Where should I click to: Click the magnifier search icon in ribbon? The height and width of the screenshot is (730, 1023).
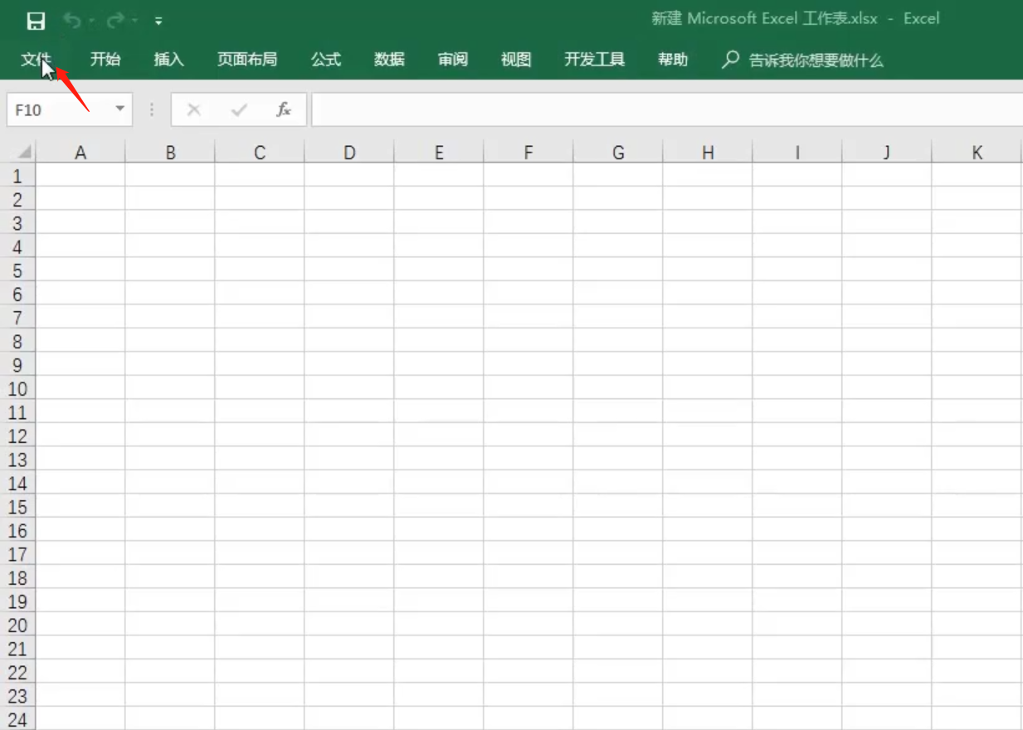[730, 60]
